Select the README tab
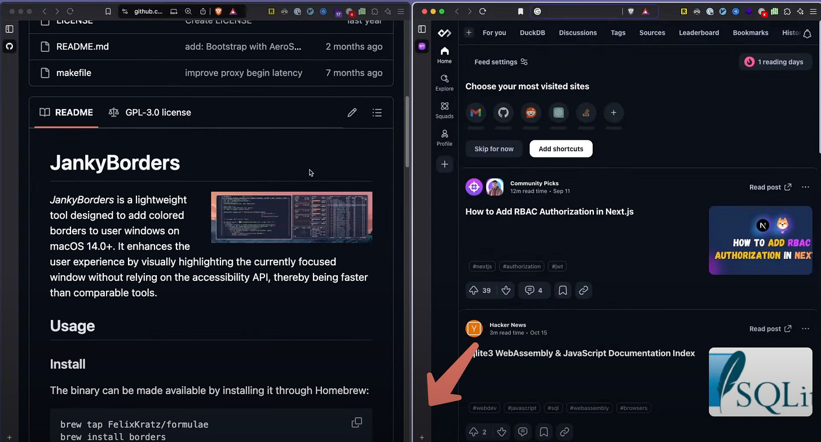 pyautogui.click(x=66, y=113)
